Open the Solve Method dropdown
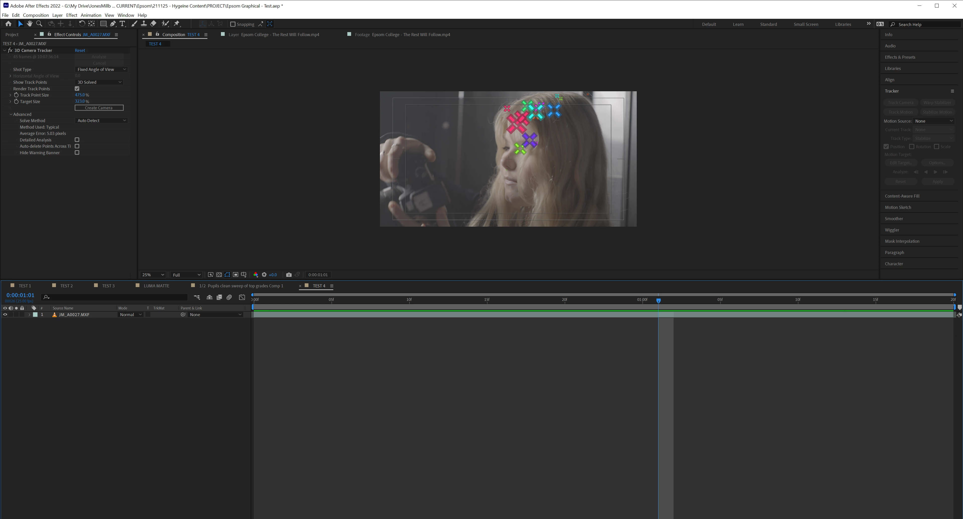The height and width of the screenshot is (519, 963). pyautogui.click(x=101, y=121)
